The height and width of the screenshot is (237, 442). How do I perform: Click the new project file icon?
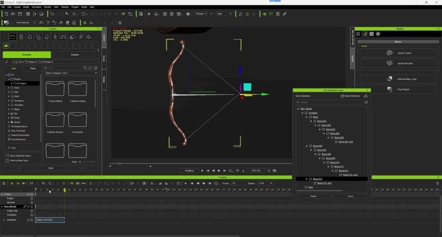pyautogui.click(x=6, y=14)
